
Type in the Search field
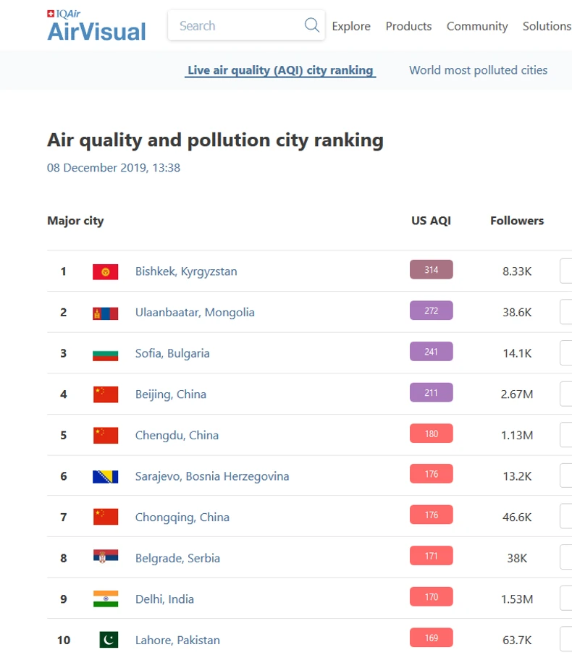click(x=235, y=26)
